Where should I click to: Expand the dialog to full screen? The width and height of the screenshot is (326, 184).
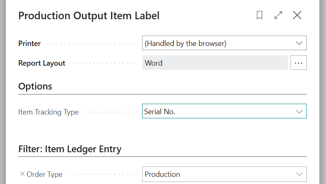(278, 15)
